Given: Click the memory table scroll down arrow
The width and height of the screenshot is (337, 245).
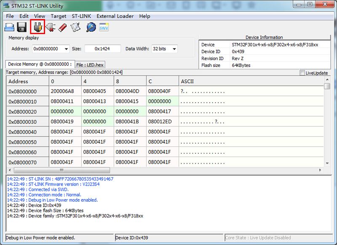Looking at the screenshot, I should pos(327,163).
